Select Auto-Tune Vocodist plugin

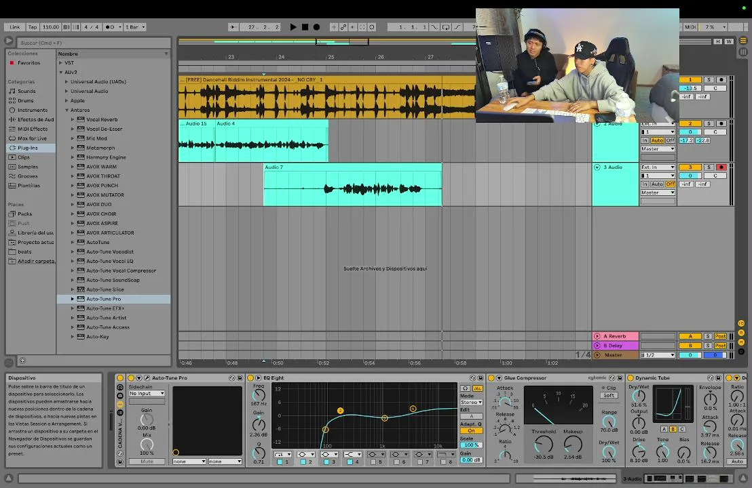click(110, 251)
